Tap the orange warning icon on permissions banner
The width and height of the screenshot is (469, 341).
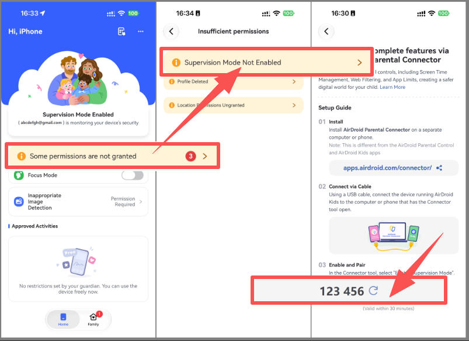[21, 156]
